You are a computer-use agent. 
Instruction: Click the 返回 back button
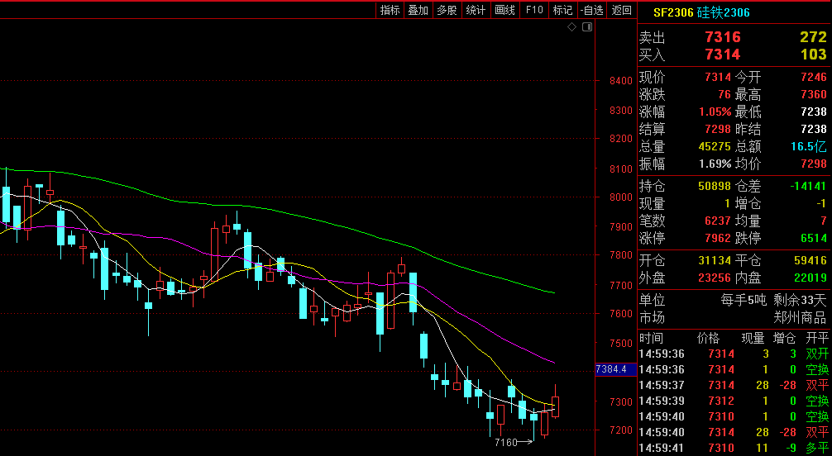coord(621,10)
